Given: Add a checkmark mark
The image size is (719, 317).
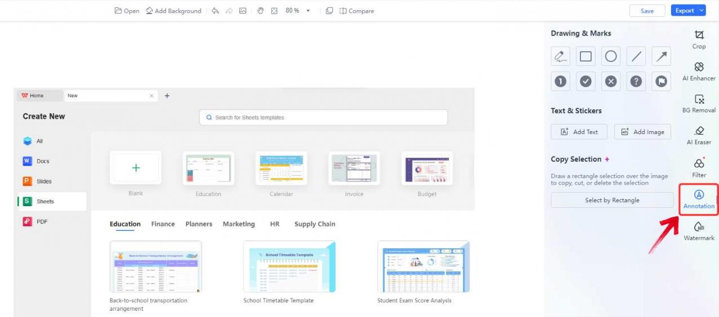Looking at the screenshot, I should (585, 82).
